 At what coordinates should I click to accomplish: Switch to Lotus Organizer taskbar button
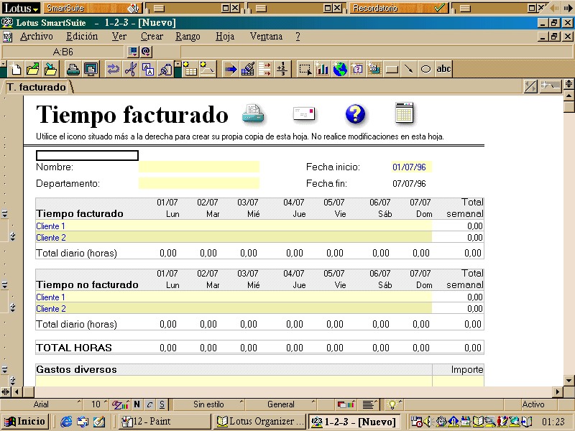coord(259,422)
